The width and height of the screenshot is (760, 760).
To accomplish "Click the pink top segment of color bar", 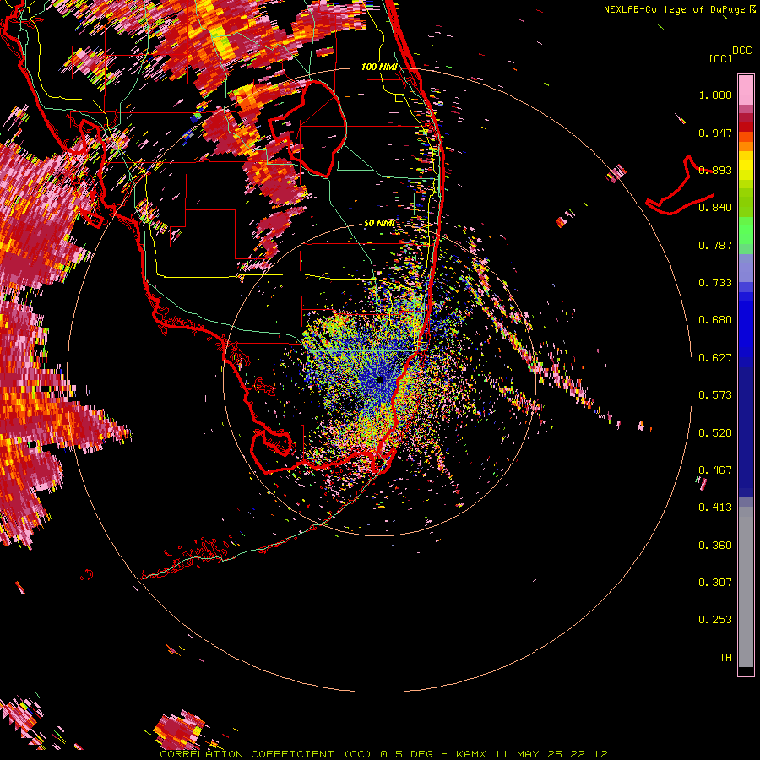I will (x=746, y=90).
